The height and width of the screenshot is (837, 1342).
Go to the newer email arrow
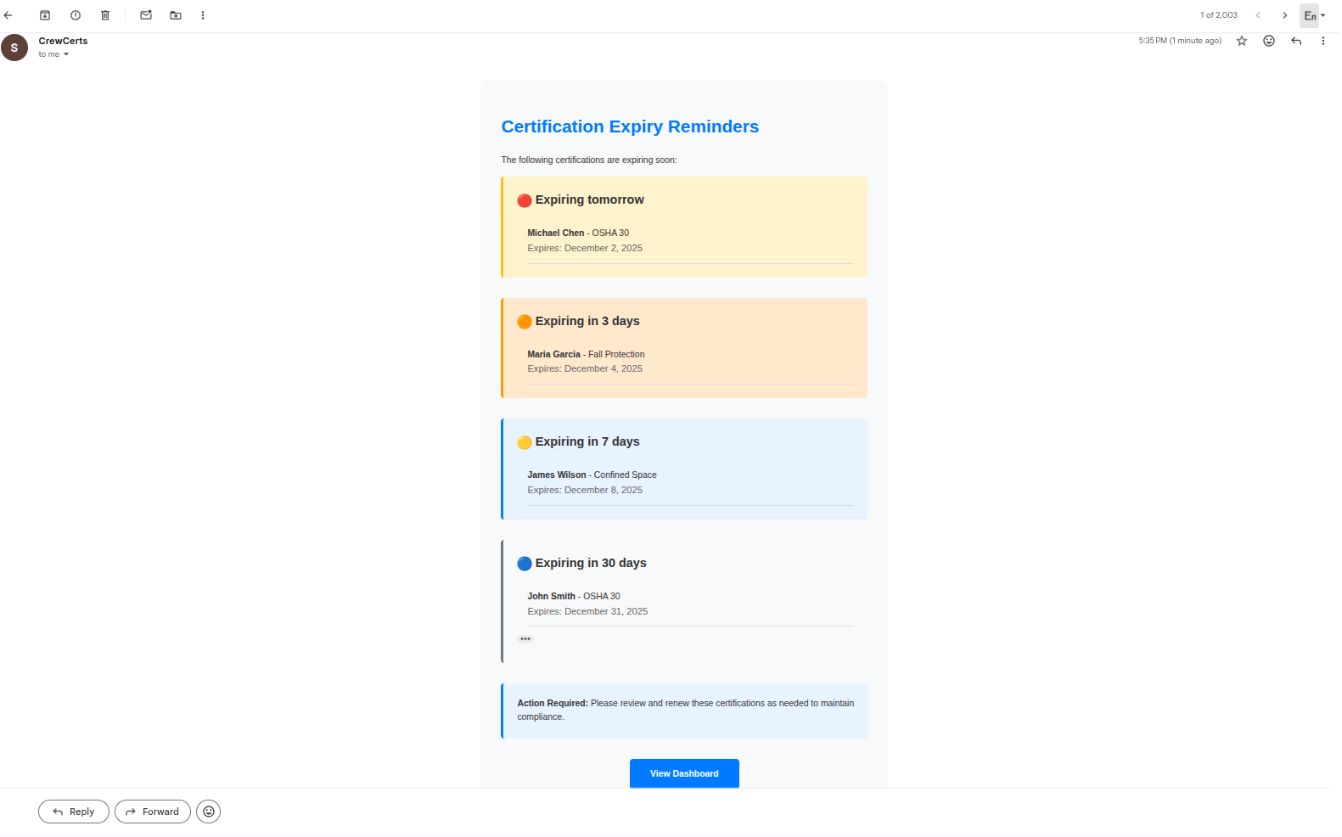pos(1258,15)
